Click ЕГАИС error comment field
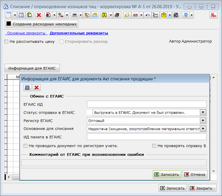This screenshot has height=196, width=222. pos(114,163)
